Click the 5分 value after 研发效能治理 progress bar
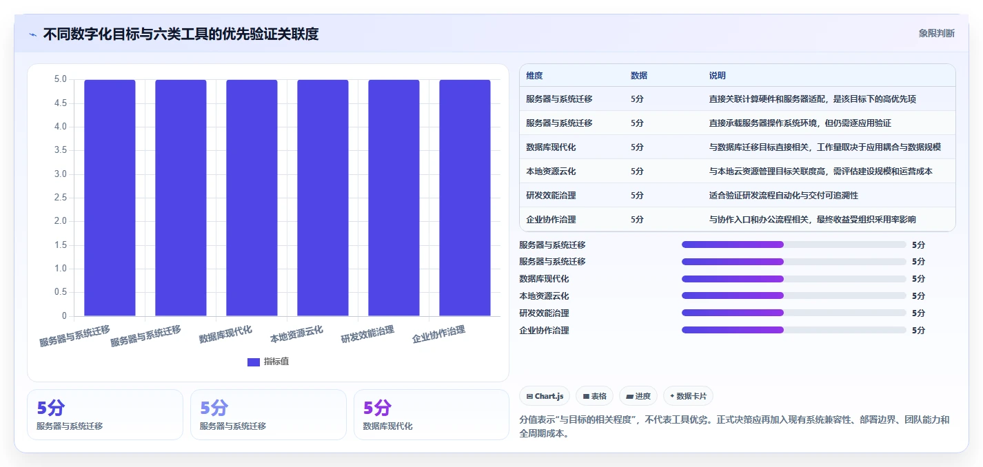The width and height of the screenshot is (983, 467). tap(918, 313)
